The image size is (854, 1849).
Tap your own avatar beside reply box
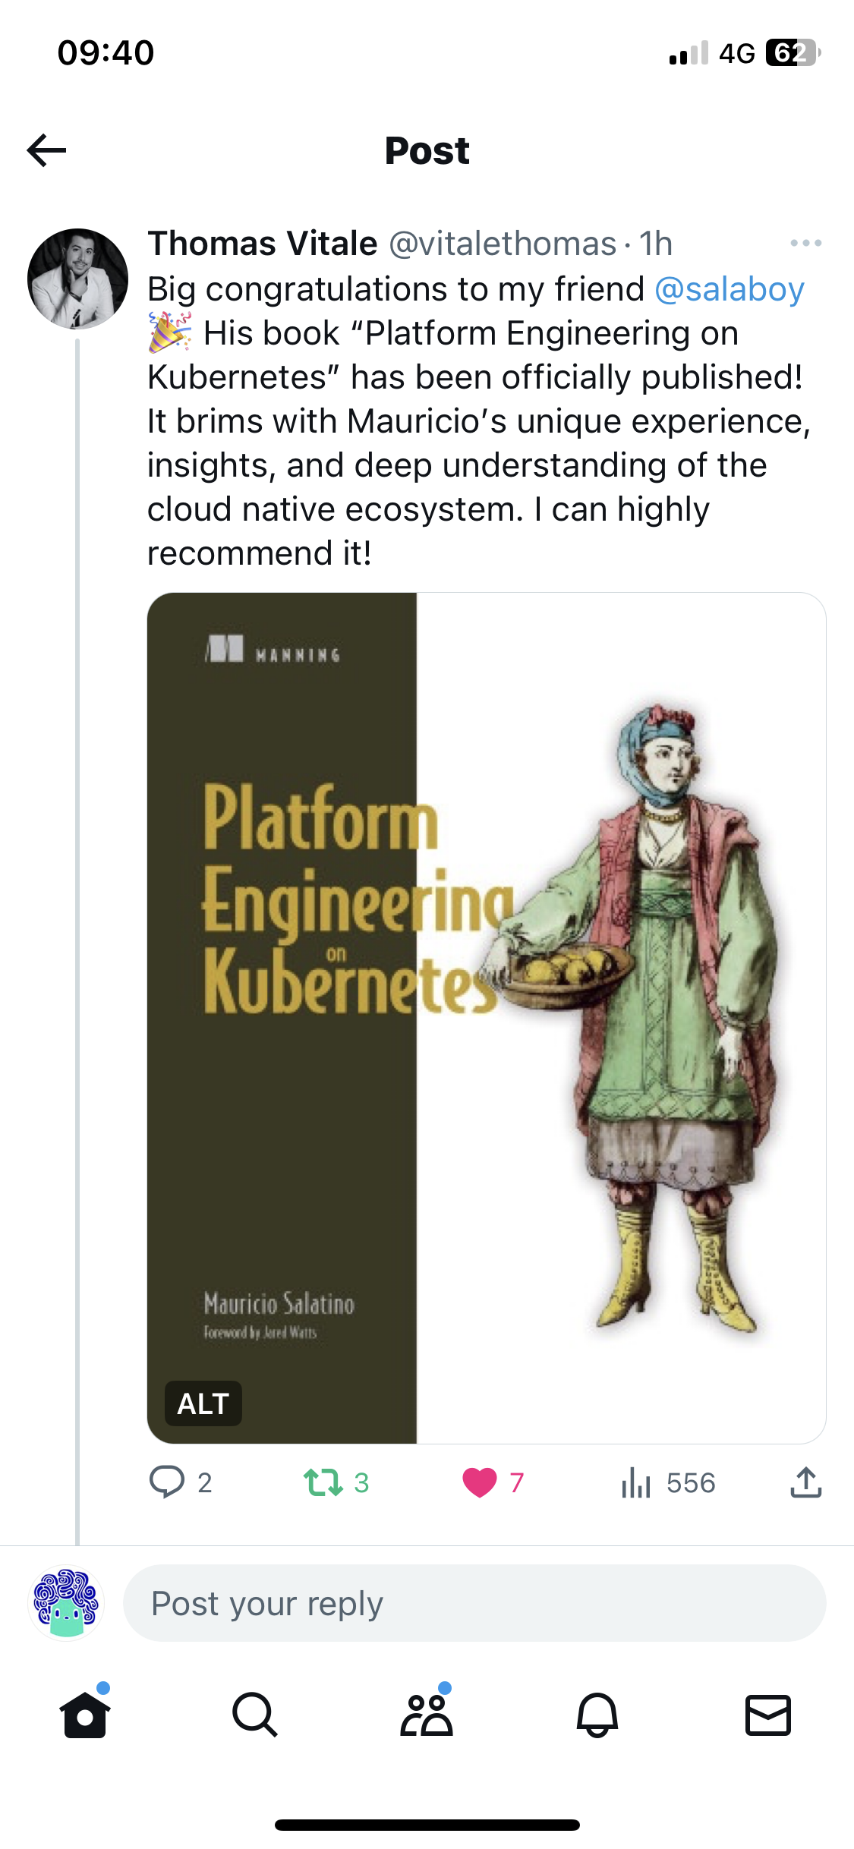click(66, 1603)
